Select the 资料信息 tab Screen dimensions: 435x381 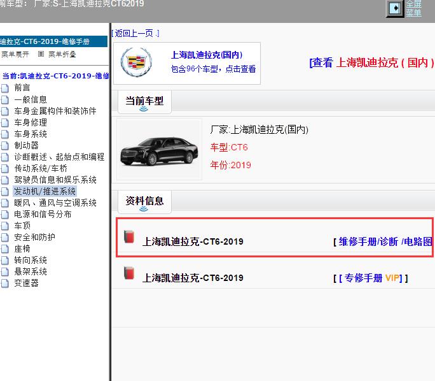pos(144,201)
